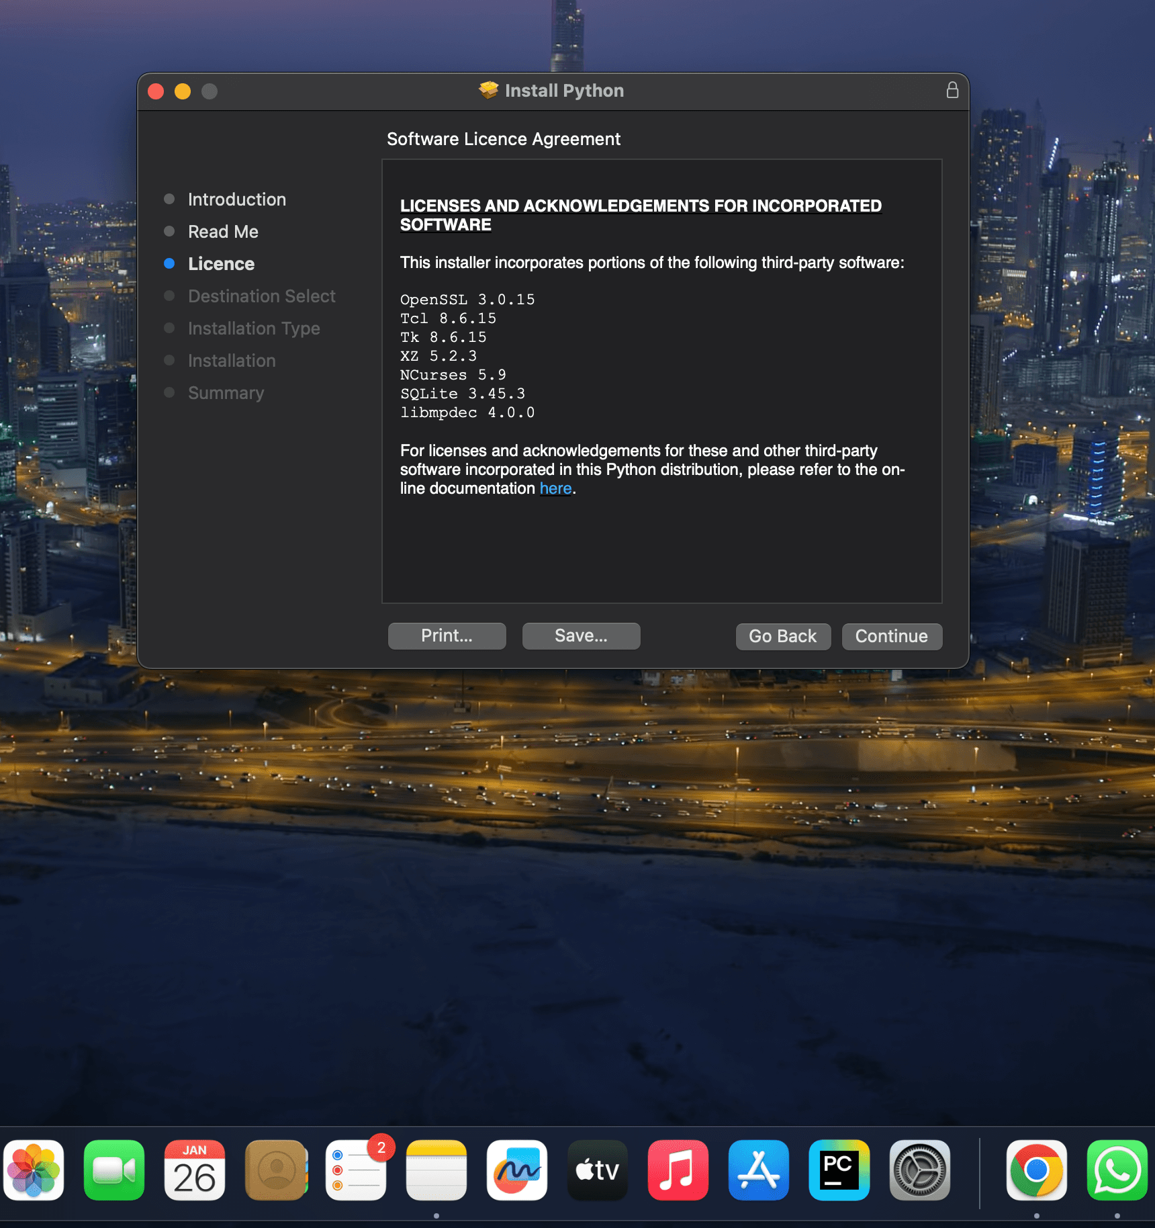Click 'Tk 8.6.15' line in licence text
This screenshot has height=1228, width=1155.
pos(443,337)
